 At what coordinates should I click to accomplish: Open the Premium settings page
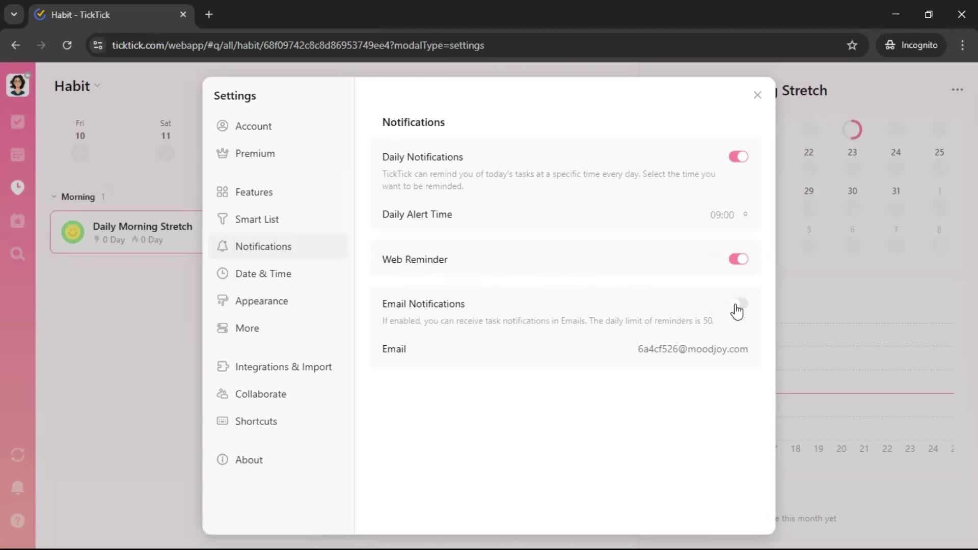pyautogui.click(x=256, y=153)
